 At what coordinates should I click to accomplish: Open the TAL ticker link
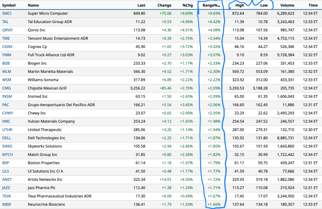6,22
